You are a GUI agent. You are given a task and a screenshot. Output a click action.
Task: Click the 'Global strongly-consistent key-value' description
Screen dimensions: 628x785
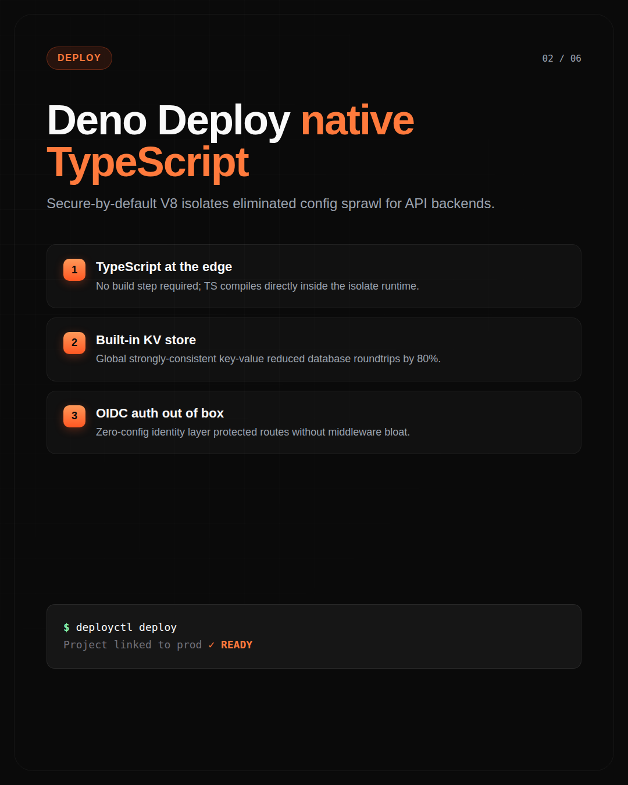click(x=268, y=359)
